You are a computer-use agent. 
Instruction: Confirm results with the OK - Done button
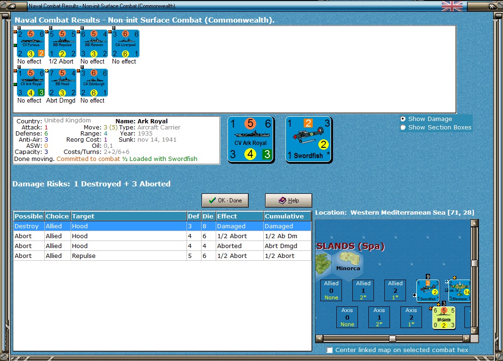225,201
